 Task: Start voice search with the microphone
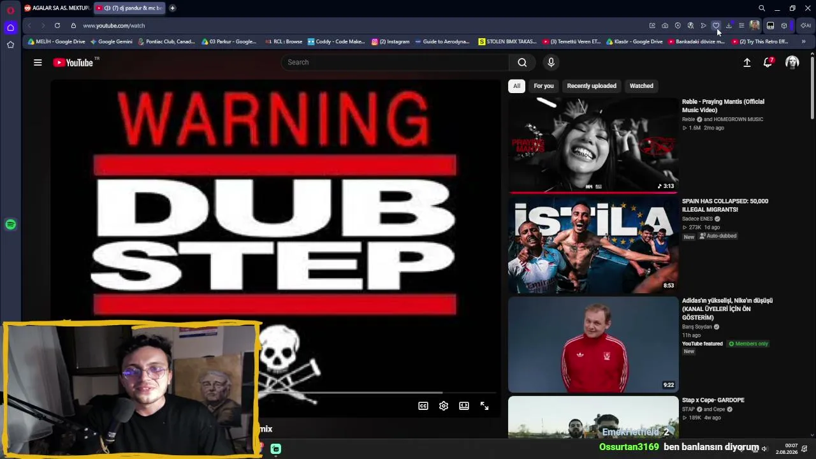[x=551, y=62]
